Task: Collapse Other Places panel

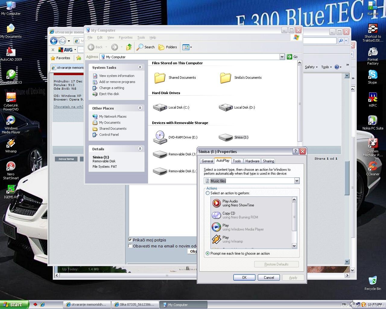Action: click(x=140, y=108)
